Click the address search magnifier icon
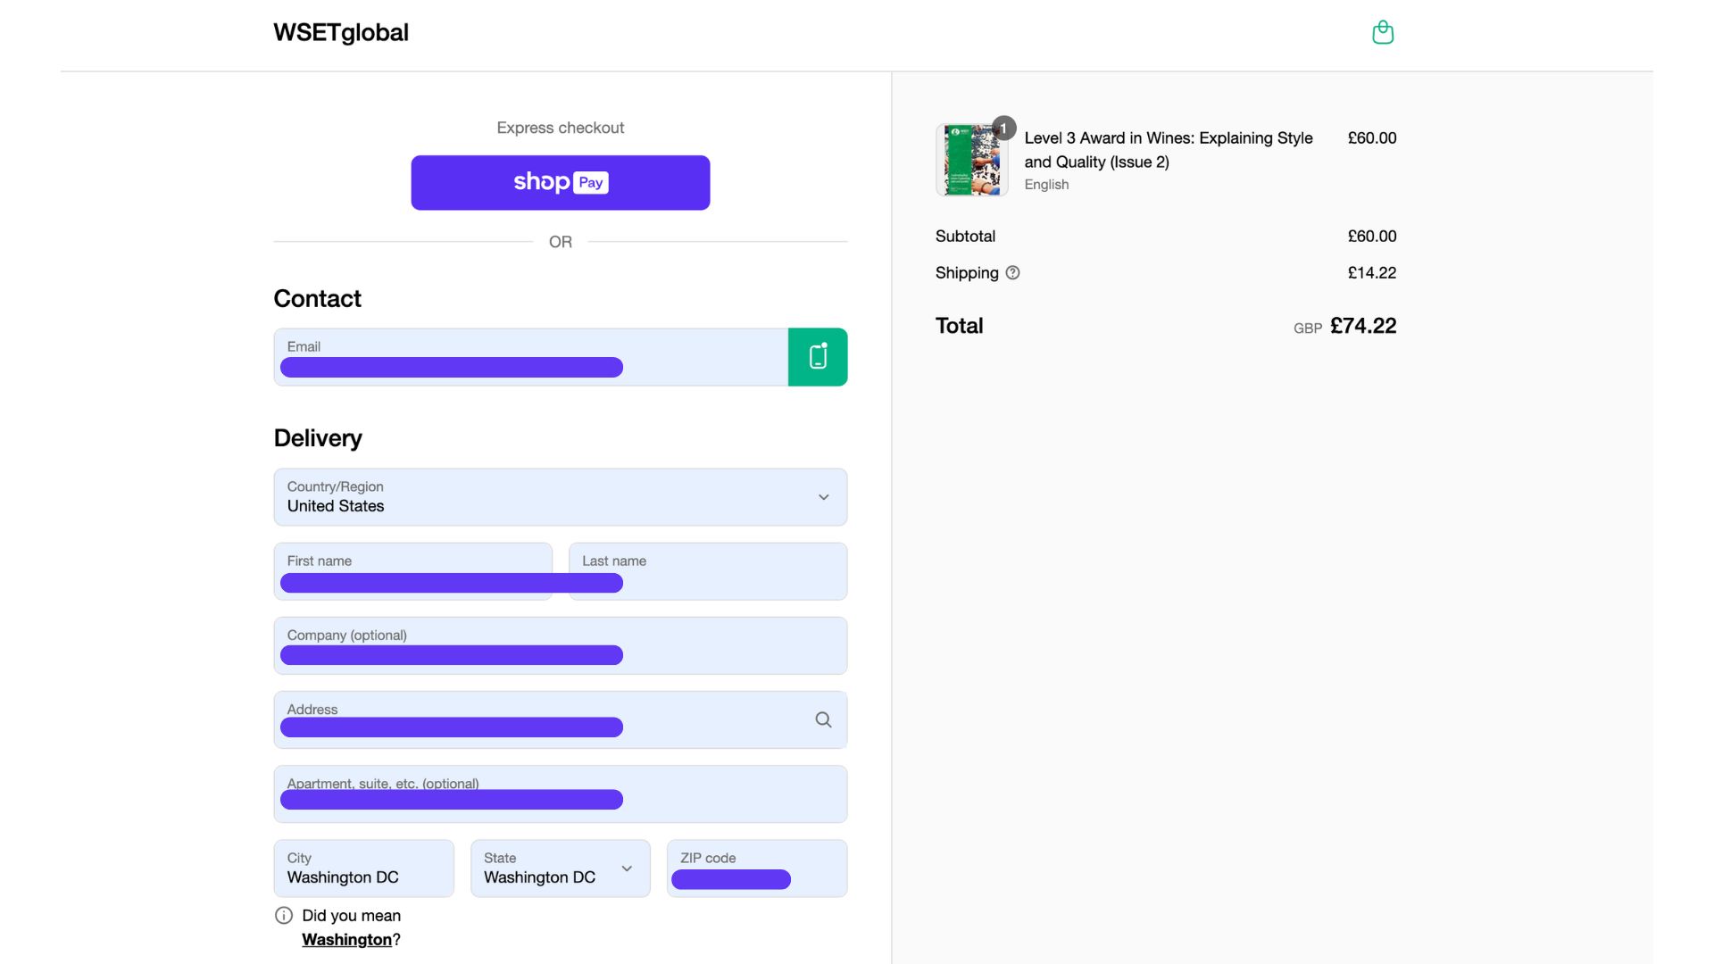Screen dimensions: 1714x964 823,719
